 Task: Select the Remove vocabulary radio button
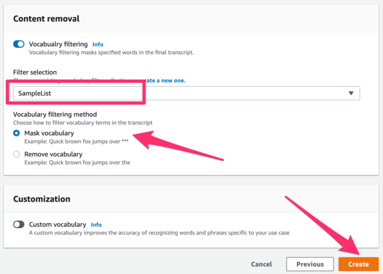(16, 154)
